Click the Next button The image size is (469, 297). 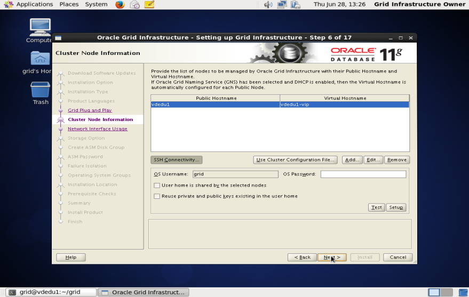[332, 257]
